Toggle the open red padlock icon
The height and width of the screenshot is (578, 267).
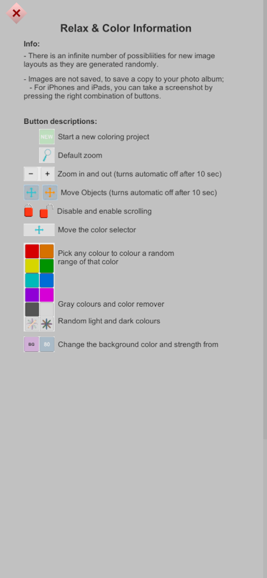[x=46, y=211]
